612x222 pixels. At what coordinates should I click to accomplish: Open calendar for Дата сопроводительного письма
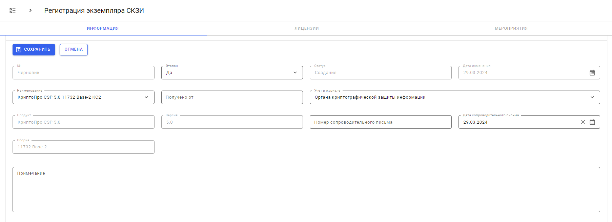click(592, 122)
